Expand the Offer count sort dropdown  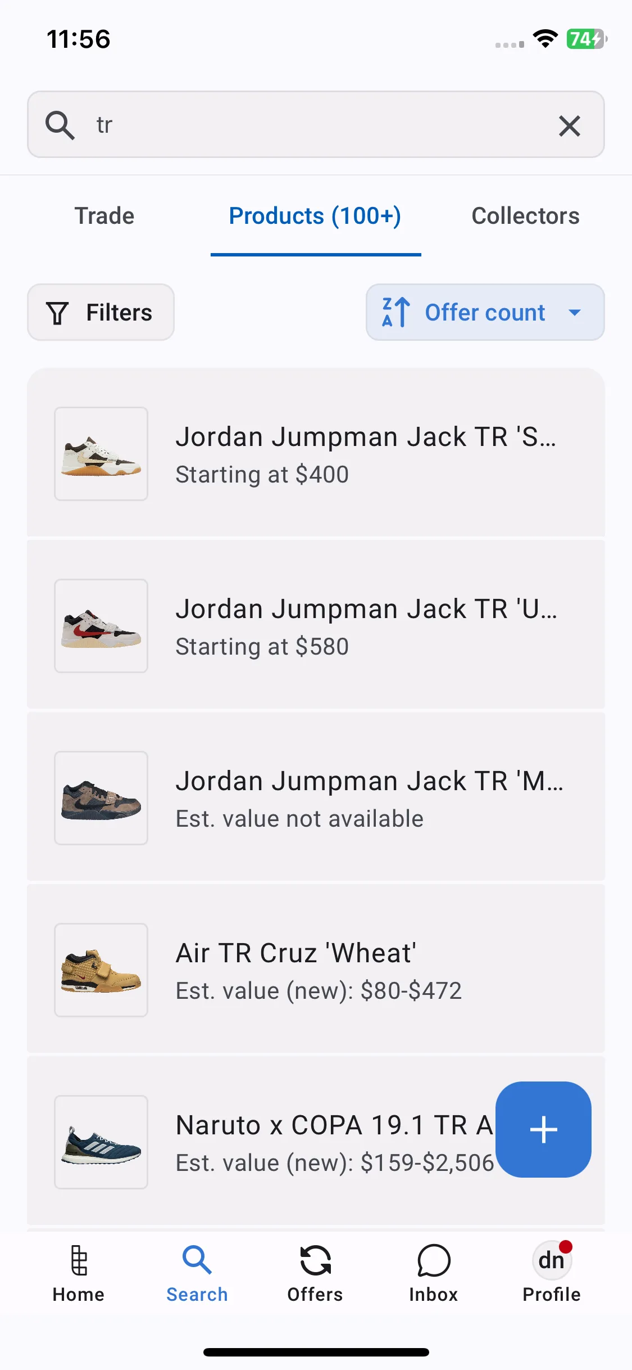tap(485, 312)
